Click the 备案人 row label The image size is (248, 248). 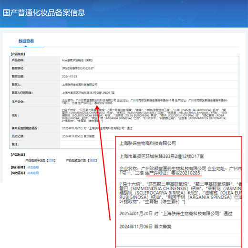click(17, 84)
